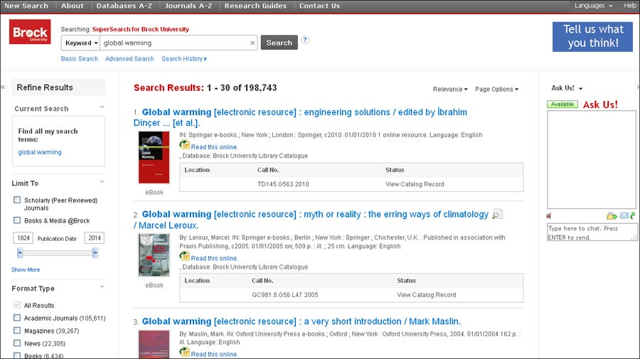Viewport: 640px width, 359px height.
Task: Click the global warming search term link
Action: coord(40,152)
